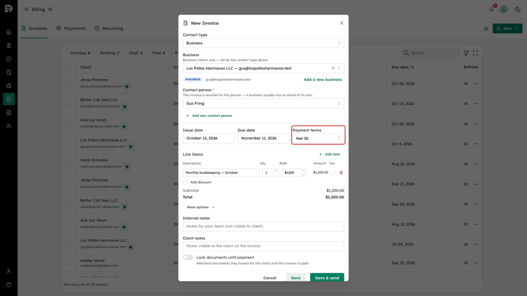Viewport: 527px width, 296px height.
Task: View the Oct 3, 2026 invoice eye icon
Action: 465,144
